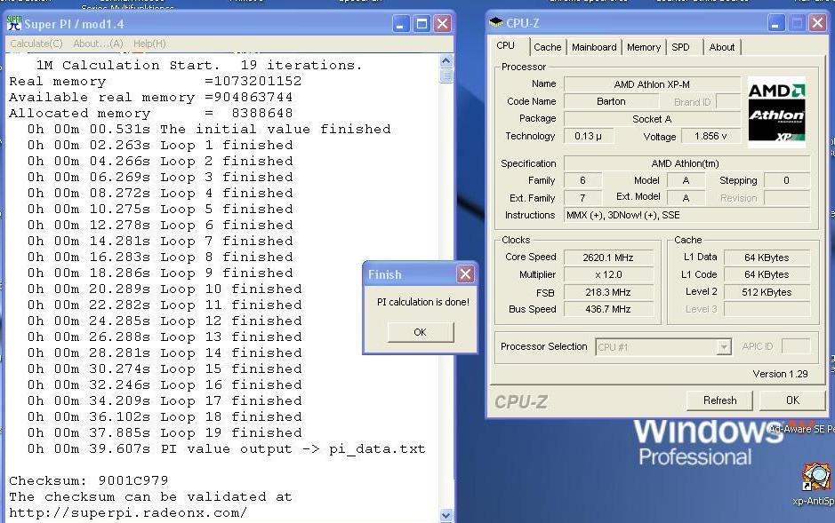The image size is (835, 523).
Task: Click the Ext. Family value 7
Action: (582, 198)
